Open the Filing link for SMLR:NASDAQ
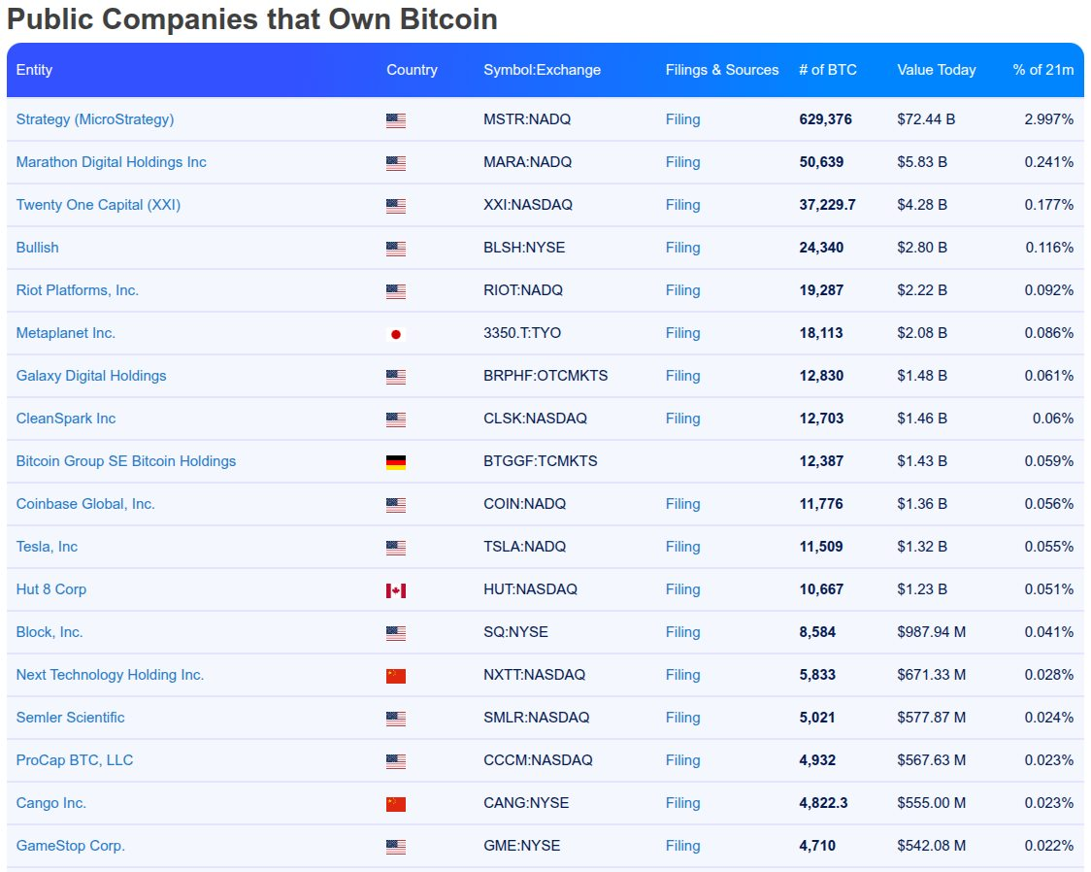The width and height of the screenshot is (1091, 872). tap(682, 718)
